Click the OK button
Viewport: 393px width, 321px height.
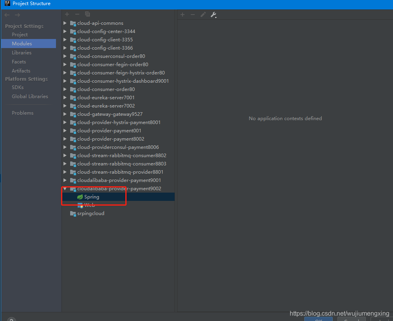[318, 319]
